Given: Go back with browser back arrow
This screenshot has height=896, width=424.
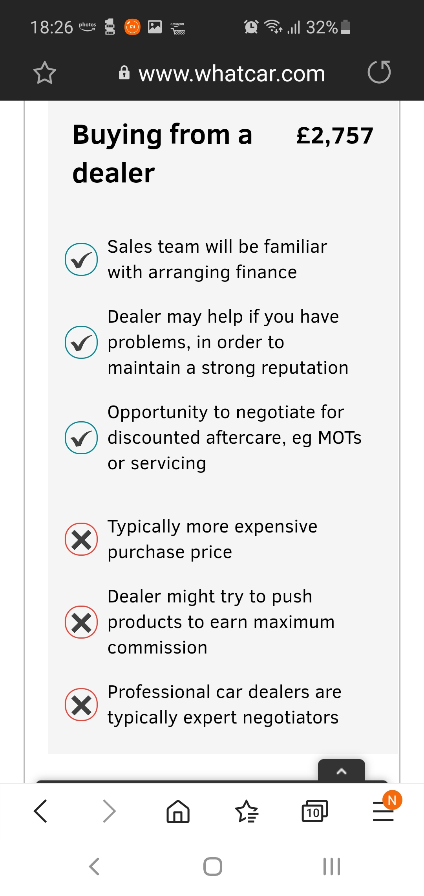Looking at the screenshot, I should [41, 811].
